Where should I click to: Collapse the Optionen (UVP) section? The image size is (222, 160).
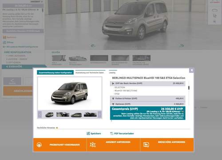click(x=147, y=104)
